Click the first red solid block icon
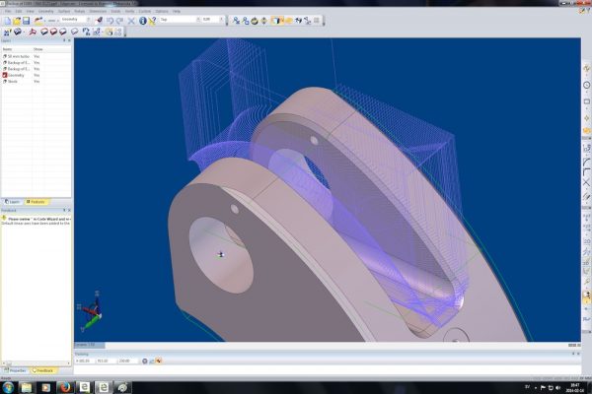The width and height of the screenshot is (592, 394). pos(44,33)
